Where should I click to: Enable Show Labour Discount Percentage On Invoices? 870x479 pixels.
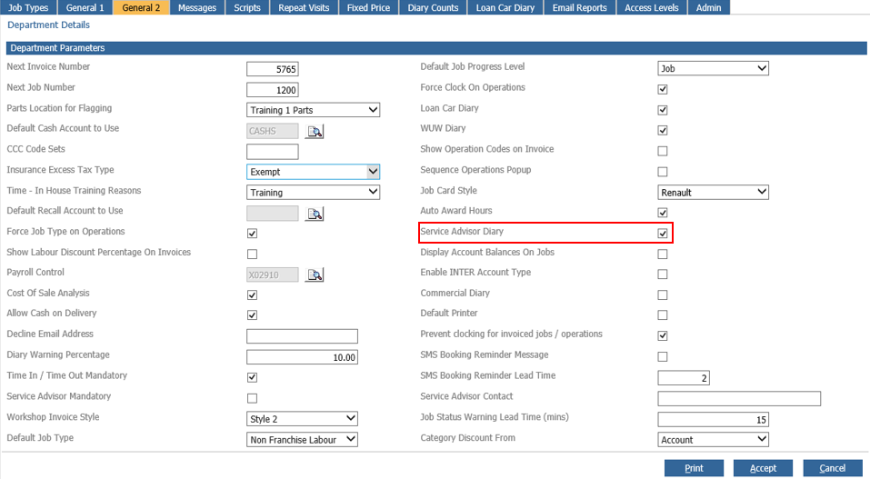(x=252, y=254)
